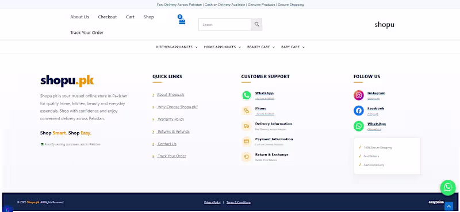Open the Facebook icon under Follow Us
Screen dimensions: 460x212
click(x=358, y=110)
